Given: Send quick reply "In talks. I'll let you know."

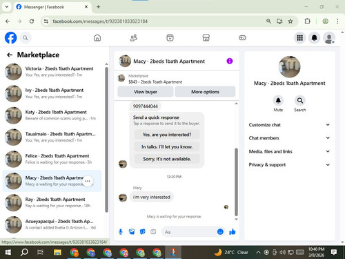Looking at the screenshot, I should [x=167, y=146].
